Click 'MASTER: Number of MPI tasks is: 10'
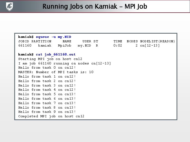 click(56, 72)
